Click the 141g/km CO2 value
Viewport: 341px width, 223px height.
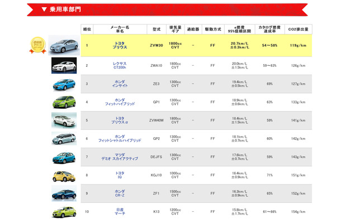point(299,120)
